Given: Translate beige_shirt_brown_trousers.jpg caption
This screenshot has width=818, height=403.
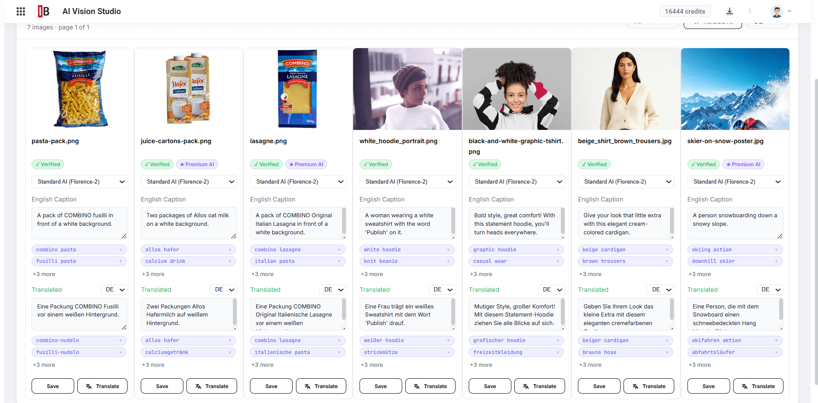Looking at the screenshot, I should coord(649,386).
